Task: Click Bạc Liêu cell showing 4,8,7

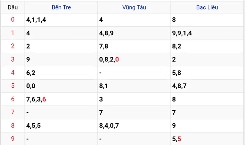Action: pyautogui.click(x=179, y=86)
